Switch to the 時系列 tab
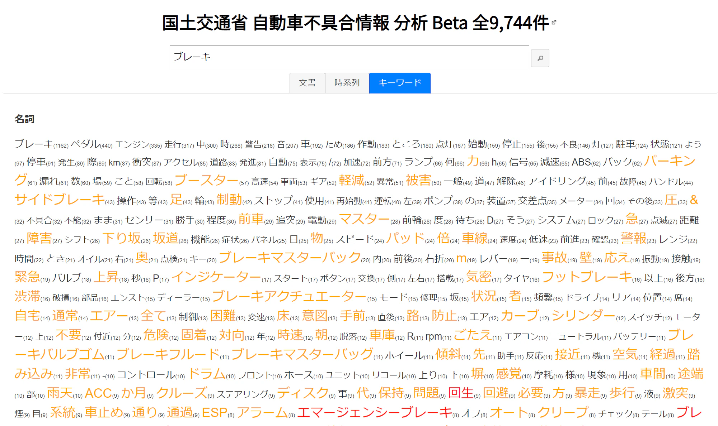The image size is (718, 426). point(347,83)
